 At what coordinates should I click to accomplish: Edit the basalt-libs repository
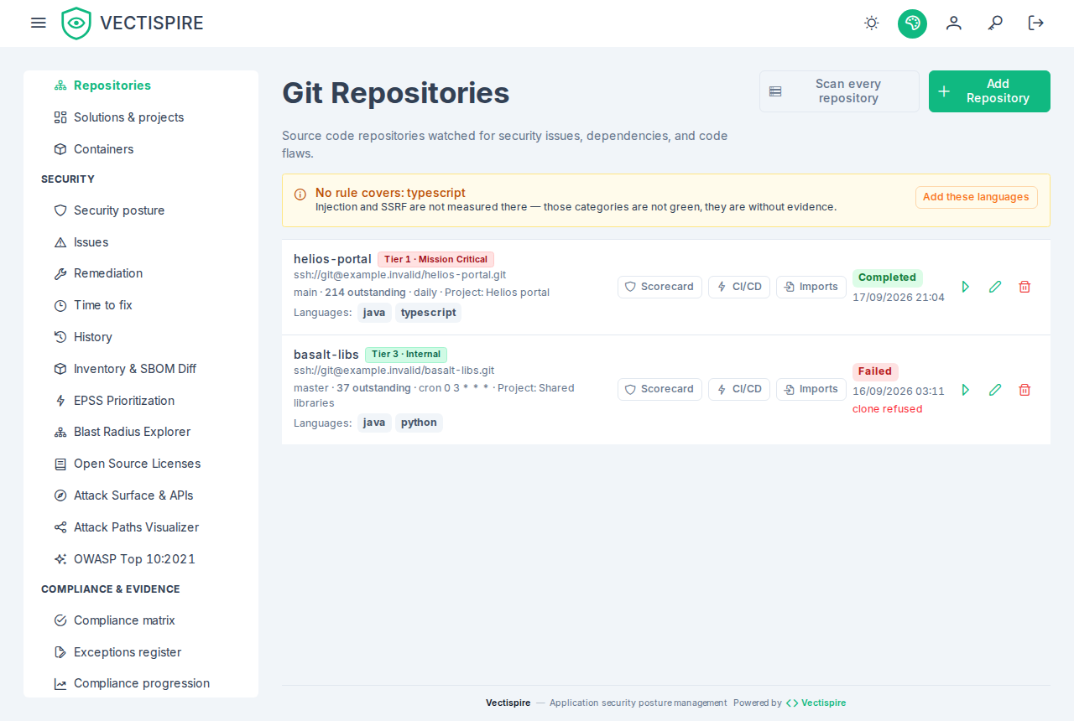(995, 390)
